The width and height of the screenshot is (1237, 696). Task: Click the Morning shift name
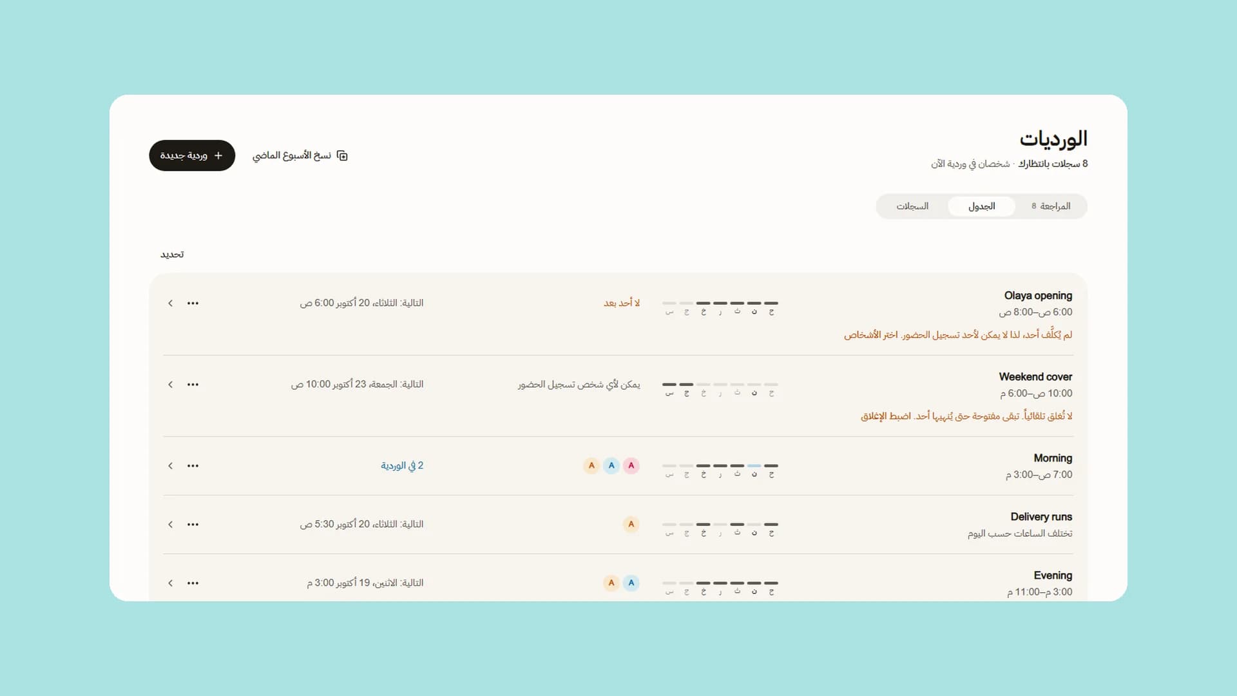tap(1053, 458)
